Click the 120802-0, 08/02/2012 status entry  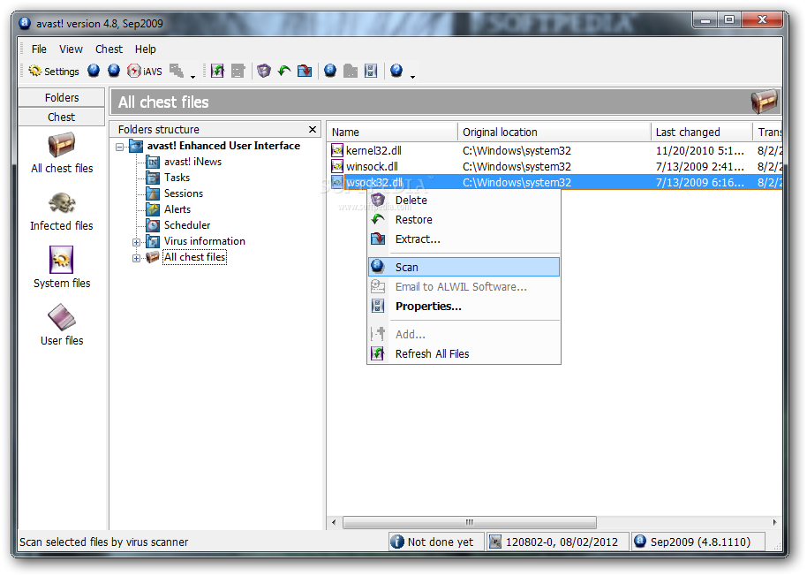click(x=557, y=542)
